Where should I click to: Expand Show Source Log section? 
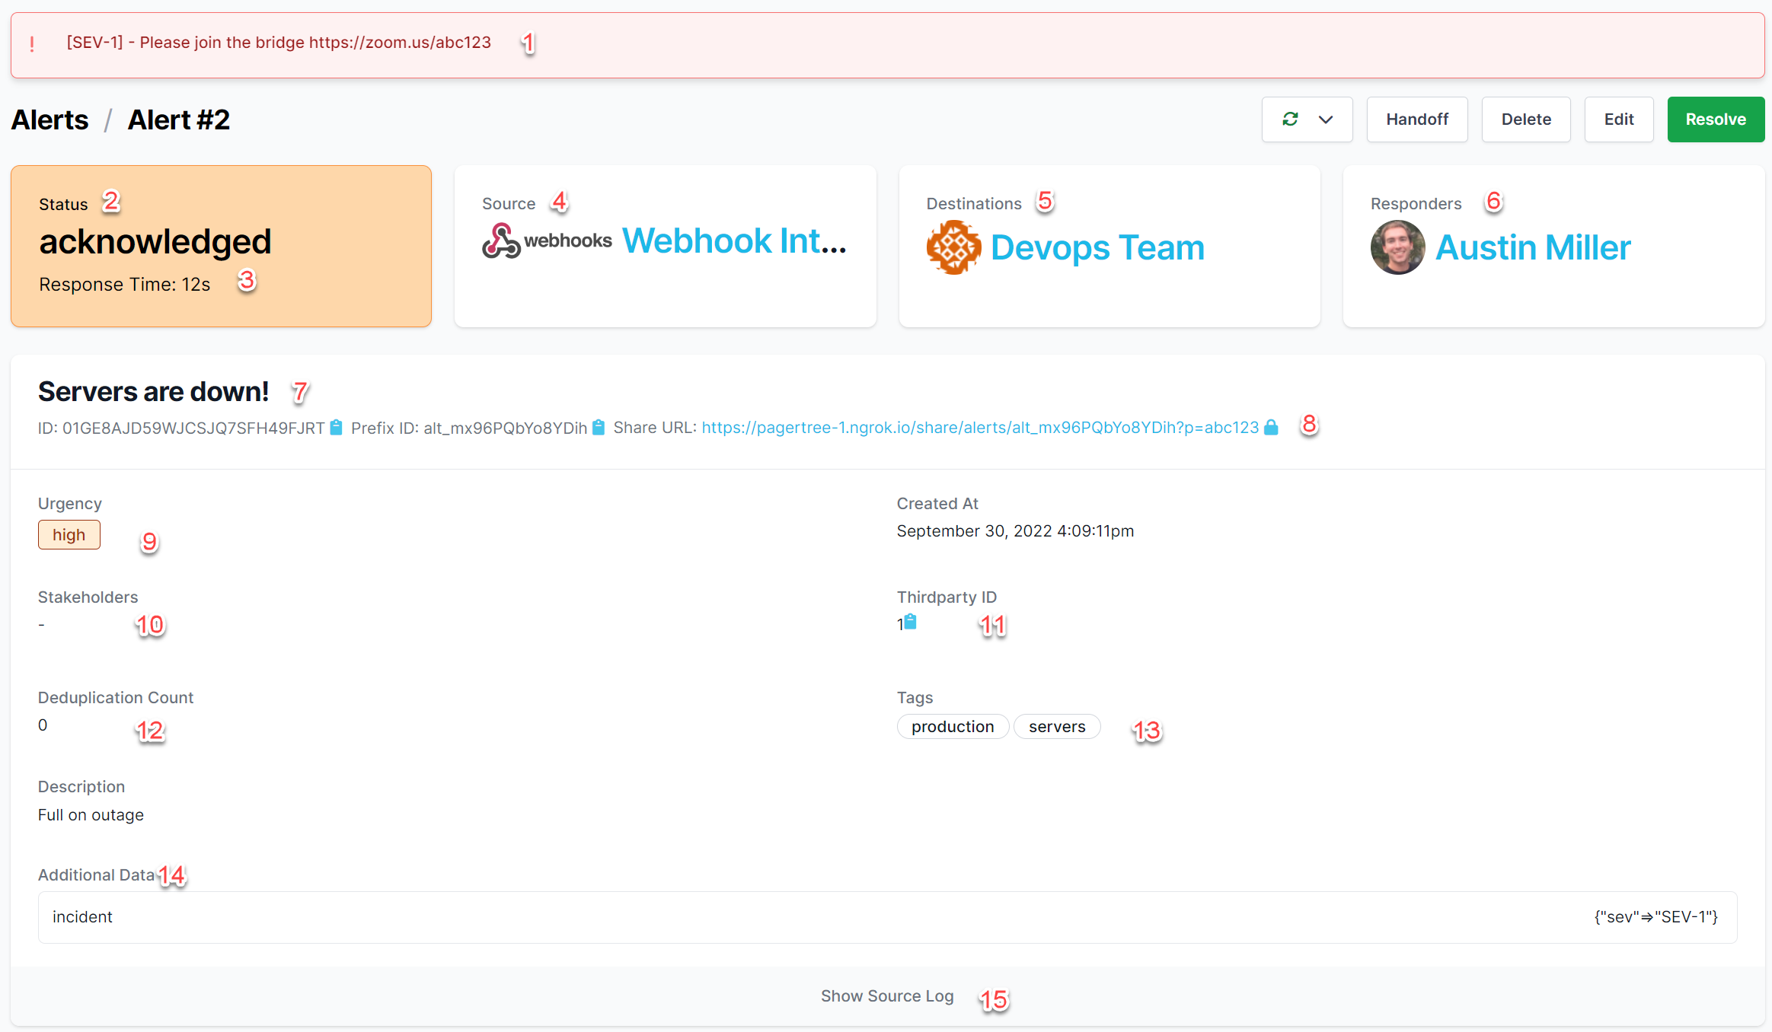pyautogui.click(x=886, y=996)
